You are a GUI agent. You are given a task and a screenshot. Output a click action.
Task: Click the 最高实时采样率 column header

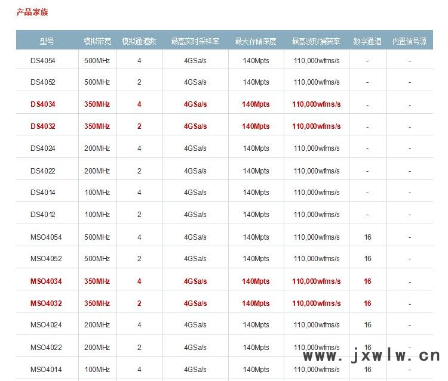coord(195,41)
